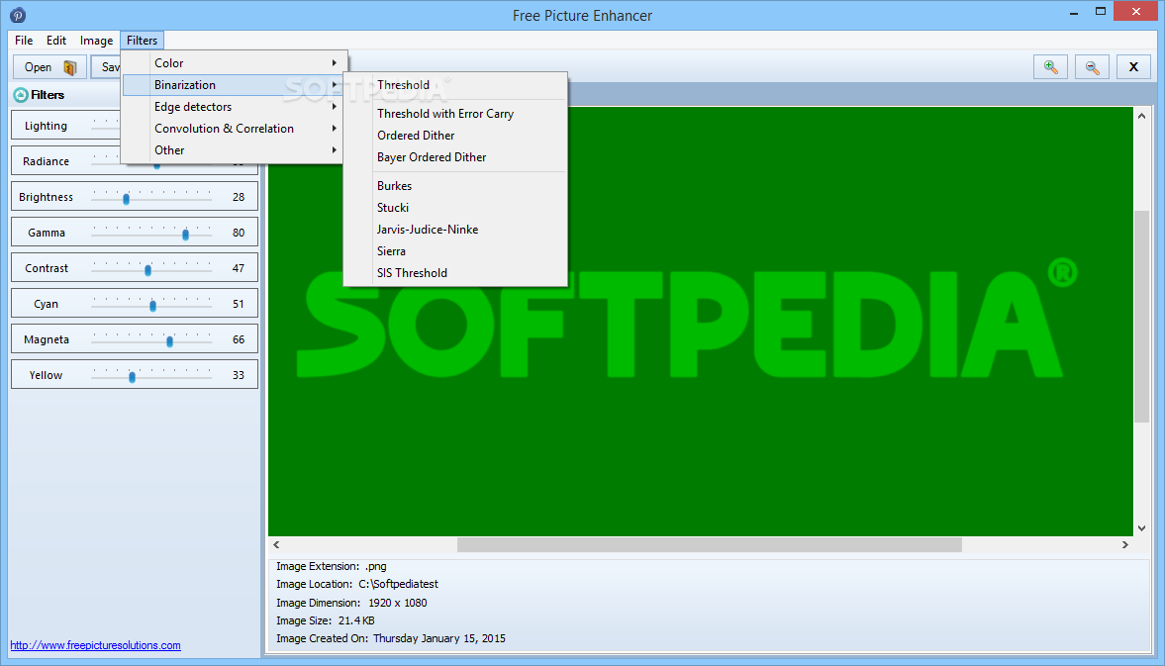This screenshot has width=1165, height=666.
Task: Open the File menu
Action: point(24,41)
